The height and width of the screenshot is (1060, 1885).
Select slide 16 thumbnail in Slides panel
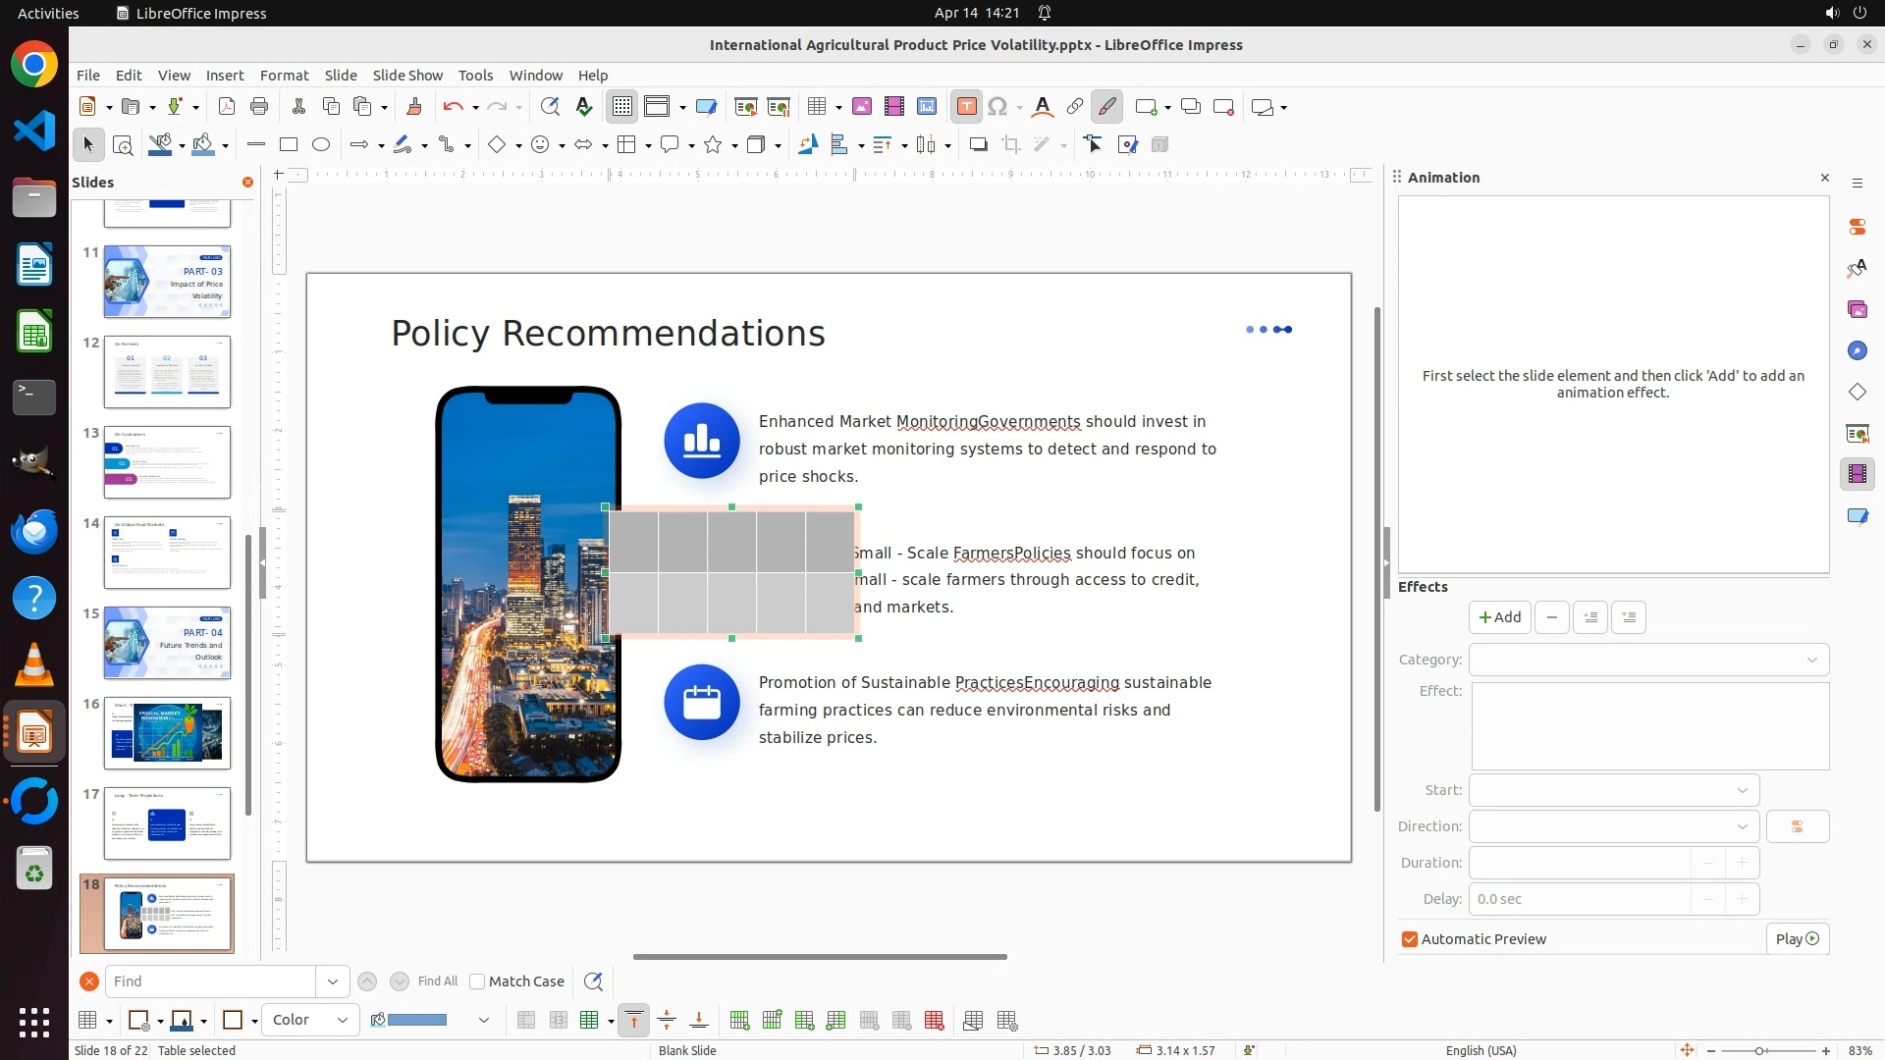[167, 733]
